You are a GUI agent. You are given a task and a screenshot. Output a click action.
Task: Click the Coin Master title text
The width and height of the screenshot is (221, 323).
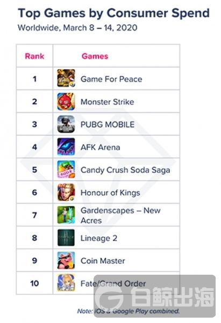103,261
